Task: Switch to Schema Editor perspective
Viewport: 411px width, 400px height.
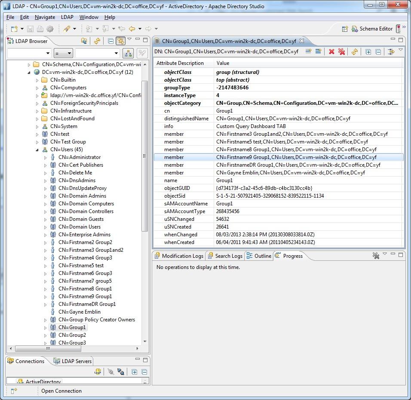Action: tap(372, 29)
